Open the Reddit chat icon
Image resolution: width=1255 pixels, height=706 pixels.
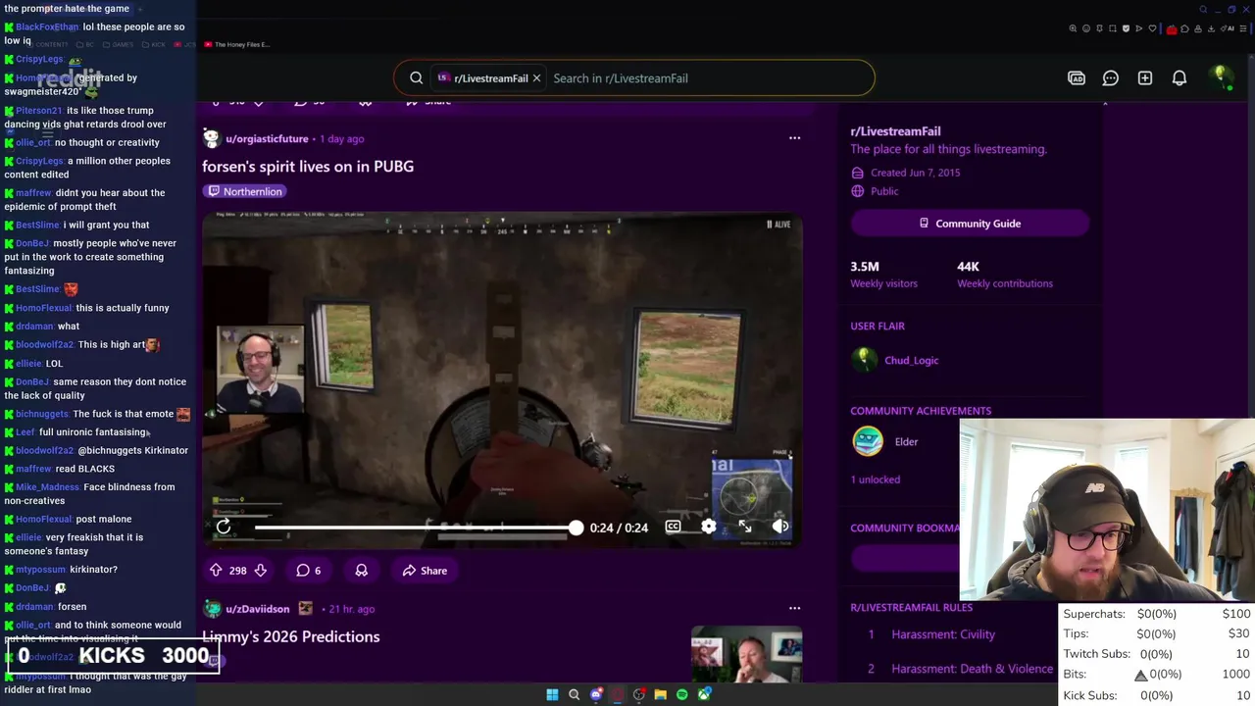pos(1111,78)
